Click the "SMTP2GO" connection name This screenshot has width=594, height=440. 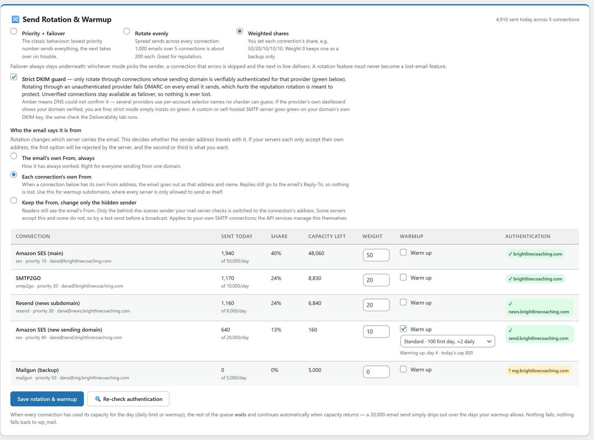(x=28, y=278)
